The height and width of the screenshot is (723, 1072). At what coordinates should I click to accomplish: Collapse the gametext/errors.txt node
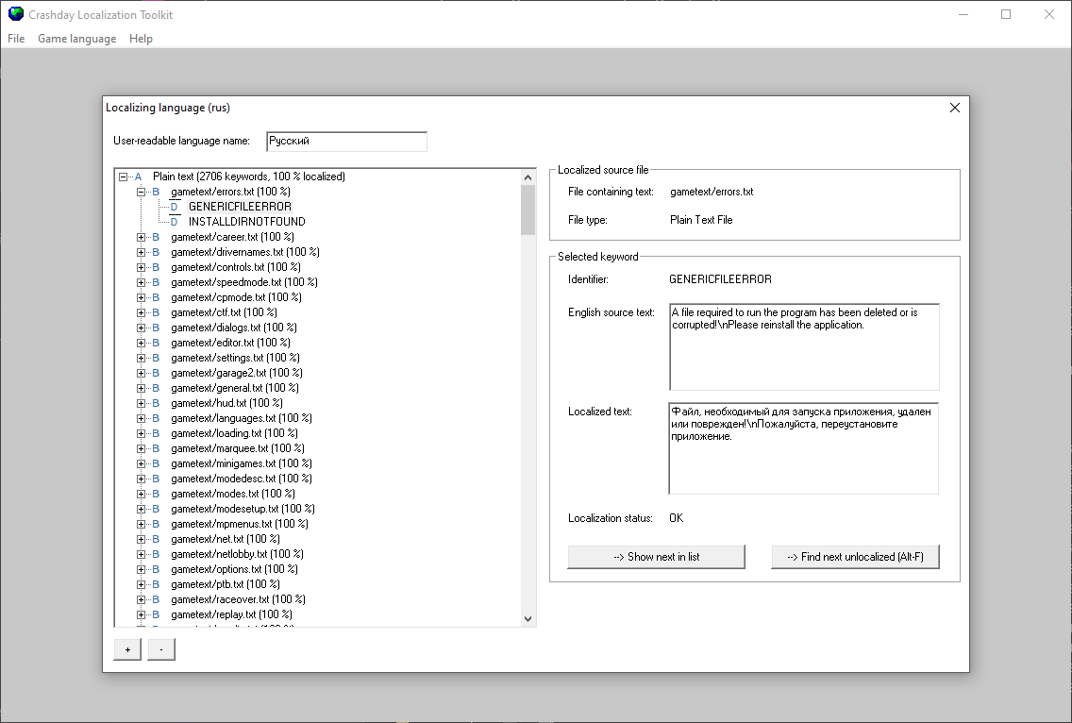pyautogui.click(x=141, y=192)
